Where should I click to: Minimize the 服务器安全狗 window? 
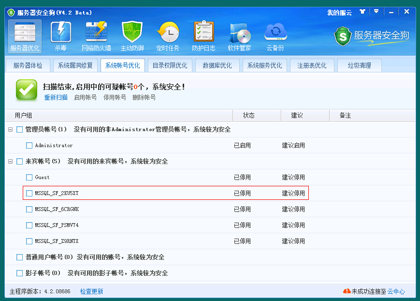(x=391, y=12)
